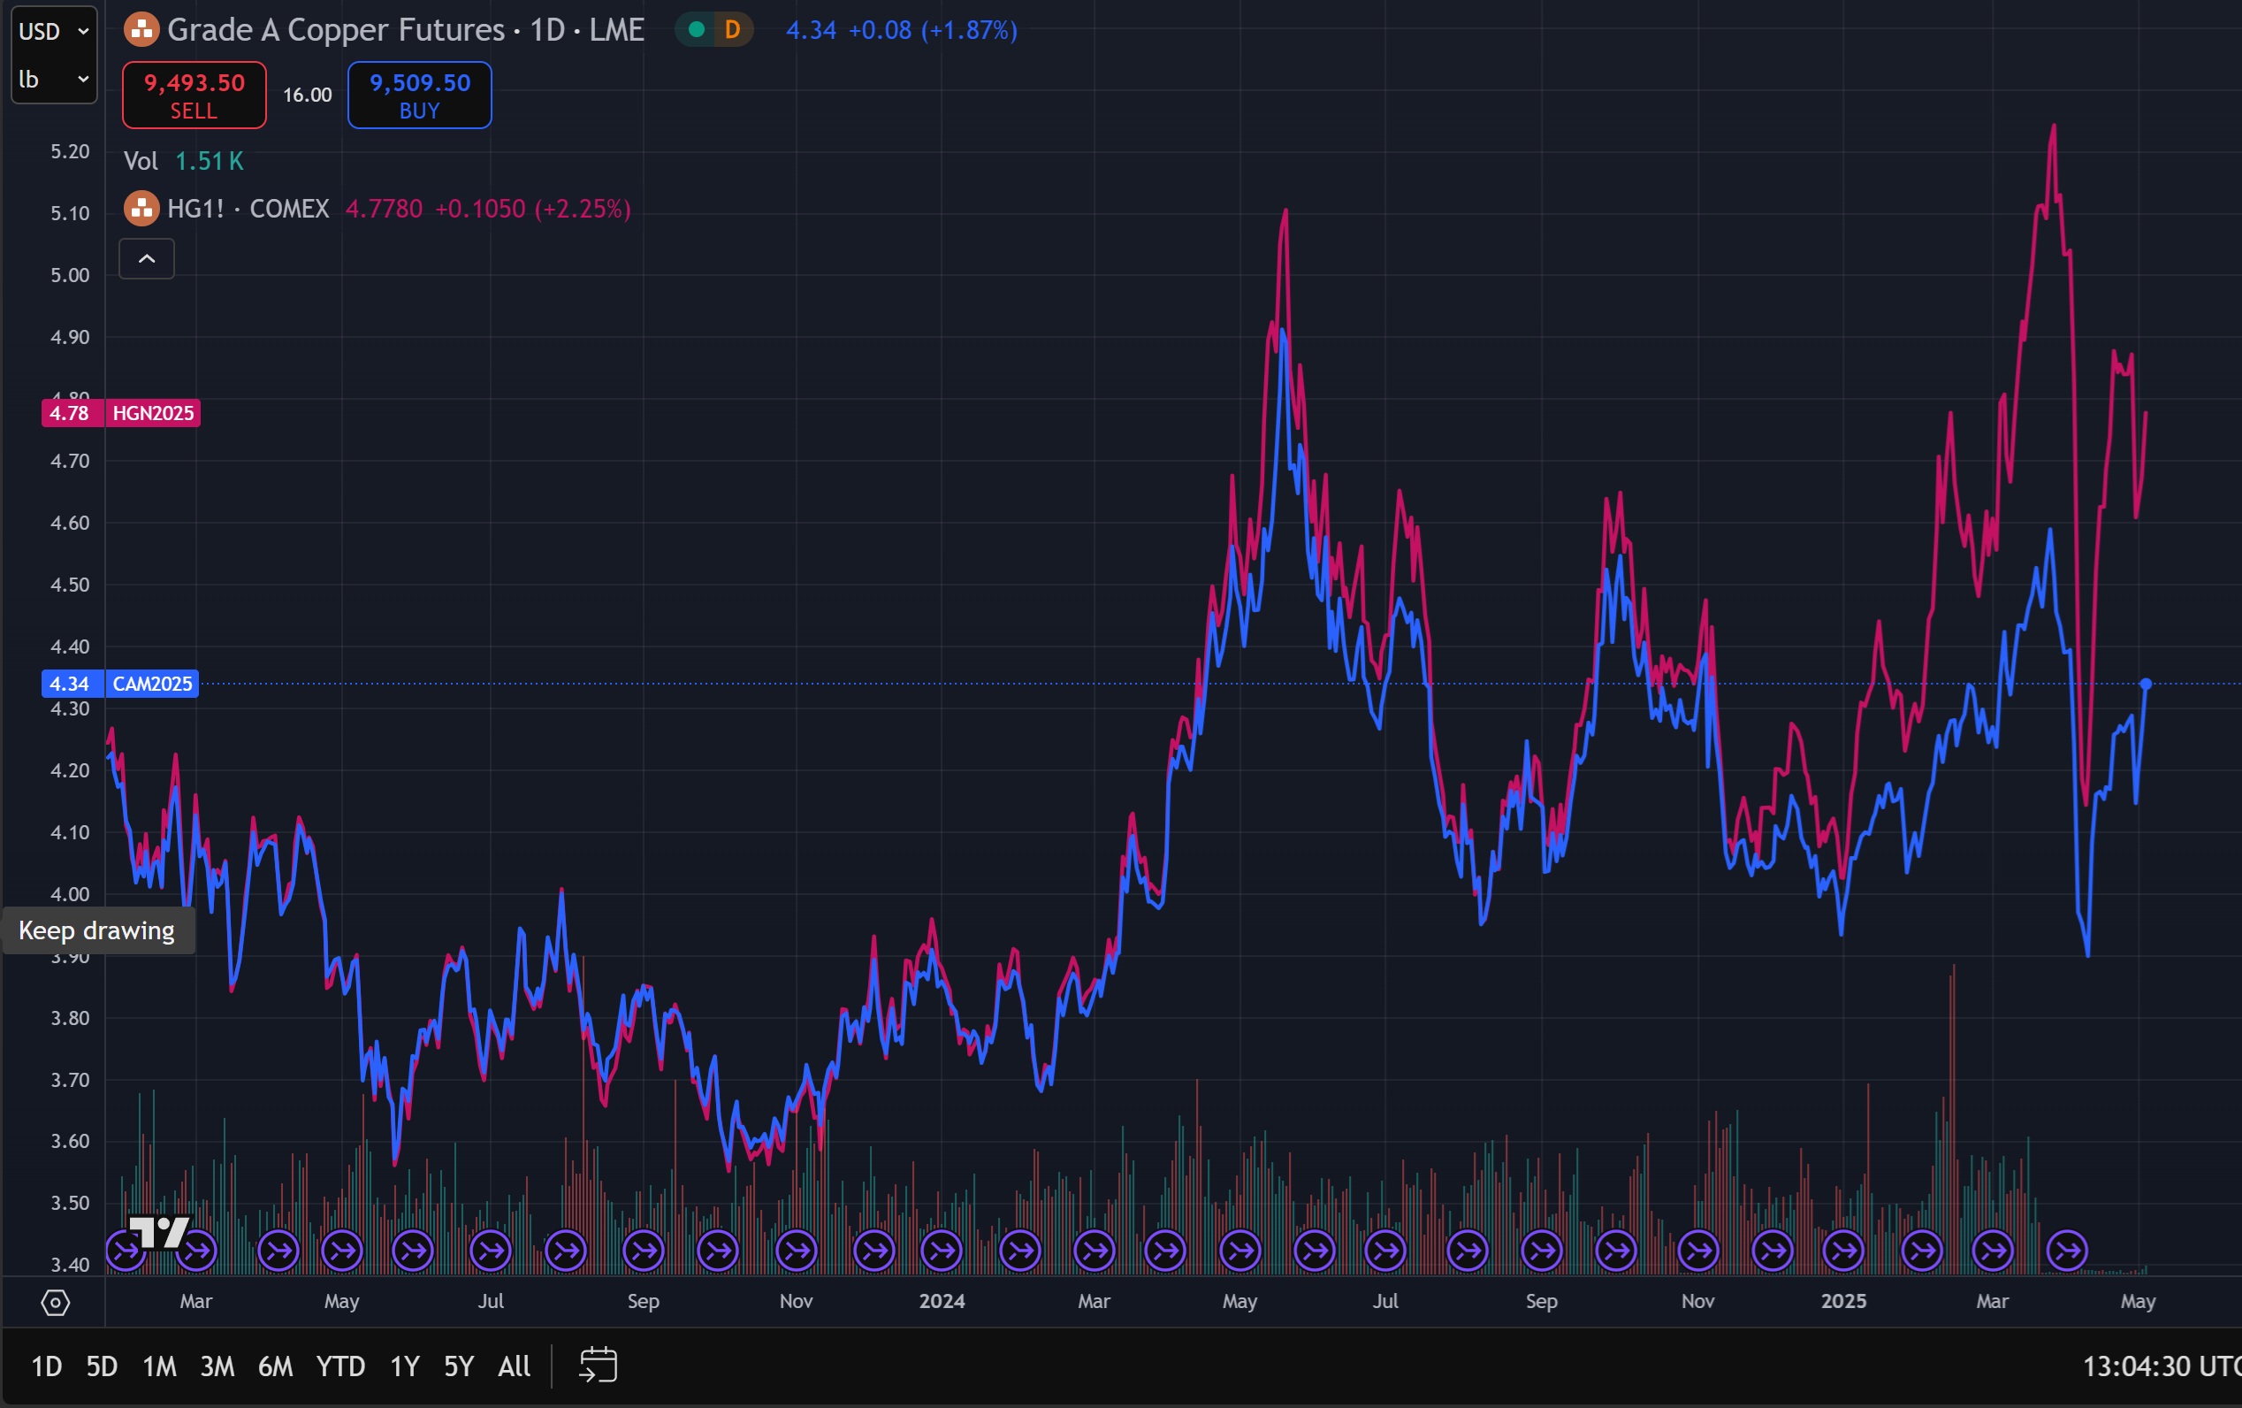This screenshot has height=1408, width=2242.
Task: Open rollover marker between Jul and Sep 2023
Action: pos(565,1251)
